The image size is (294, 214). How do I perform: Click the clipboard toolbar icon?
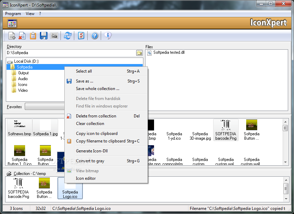pyautogui.click(x=33, y=36)
